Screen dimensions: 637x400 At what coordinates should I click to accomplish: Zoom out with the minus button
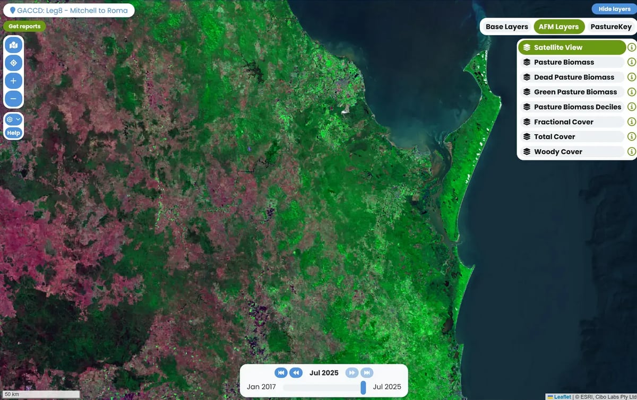point(13,99)
